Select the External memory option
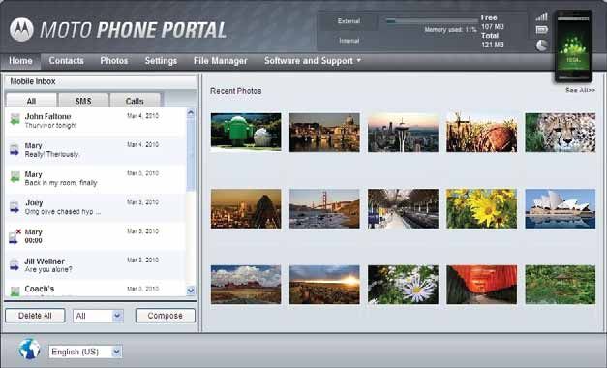607x368 pixels. click(x=349, y=21)
